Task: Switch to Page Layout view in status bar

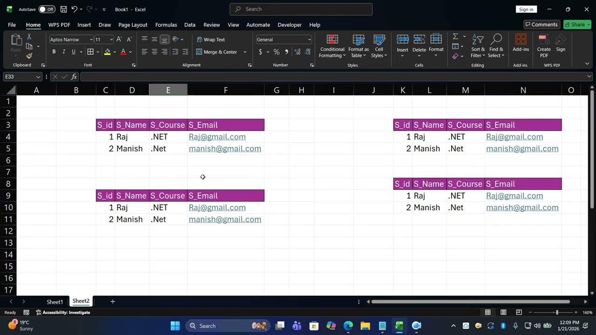Action: tap(503, 312)
